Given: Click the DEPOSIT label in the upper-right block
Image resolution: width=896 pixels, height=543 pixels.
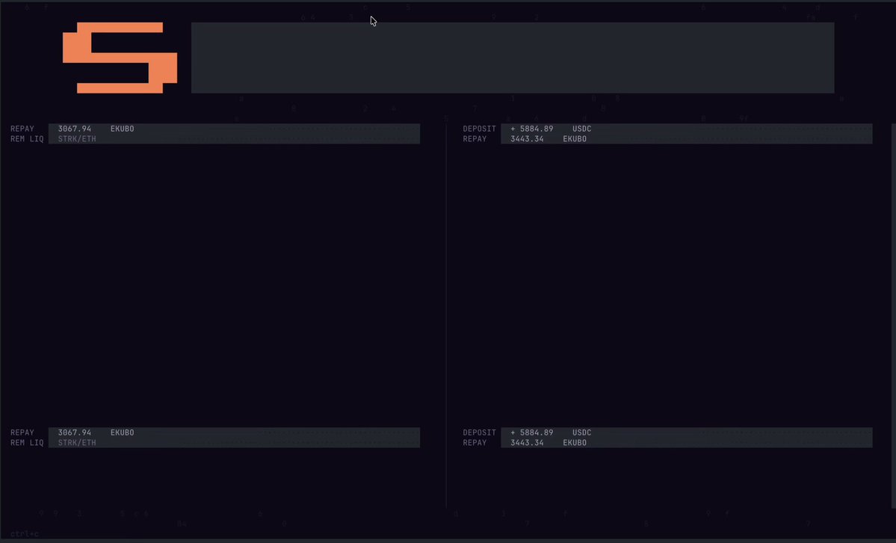Looking at the screenshot, I should pyautogui.click(x=480, y=129).
